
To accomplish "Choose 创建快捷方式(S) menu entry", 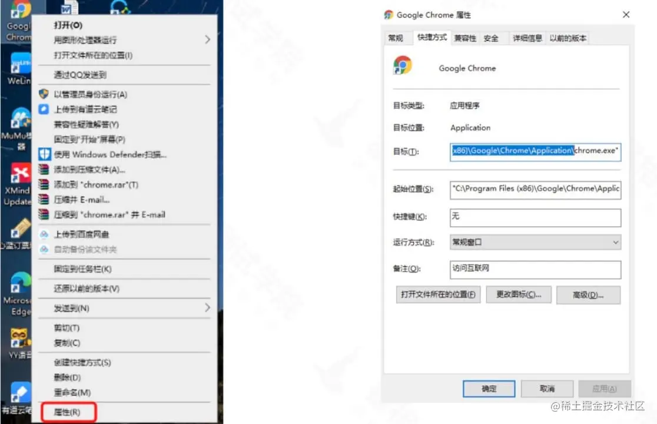I will (x=82, y=362).
